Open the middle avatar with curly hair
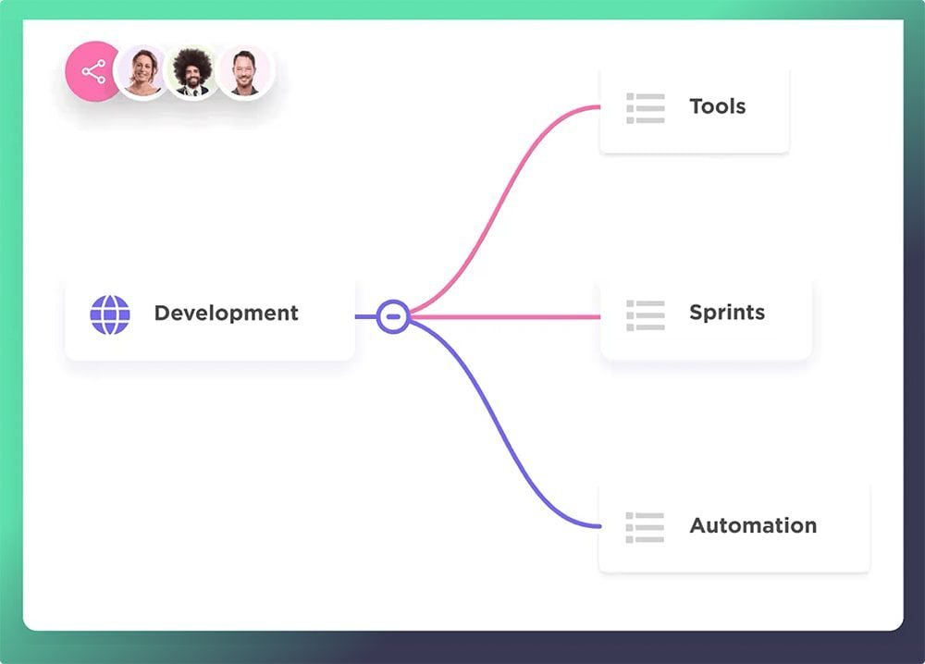The width and height of the screenshot is (925, 664). pos(192,72)
